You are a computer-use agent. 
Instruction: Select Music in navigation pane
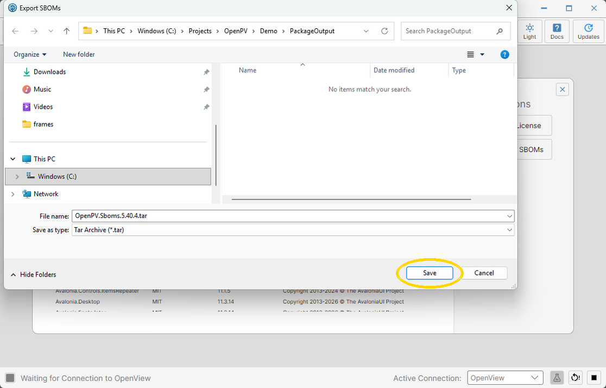[42, 89]
